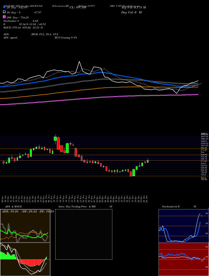This screenshot has height=276, width=209.
Task: Click the Day Vol text
Action: [x=131, y=13]
